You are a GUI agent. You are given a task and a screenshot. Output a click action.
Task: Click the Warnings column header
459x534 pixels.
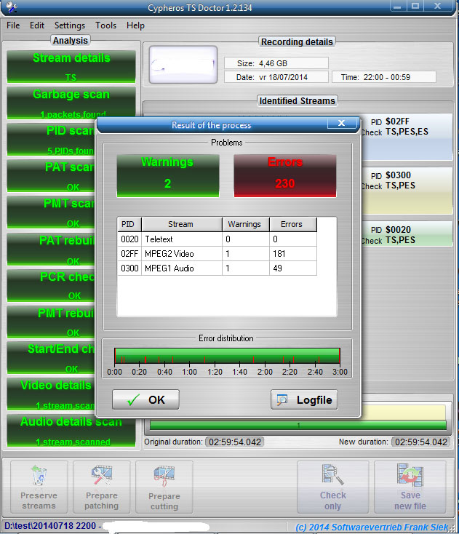246,224
